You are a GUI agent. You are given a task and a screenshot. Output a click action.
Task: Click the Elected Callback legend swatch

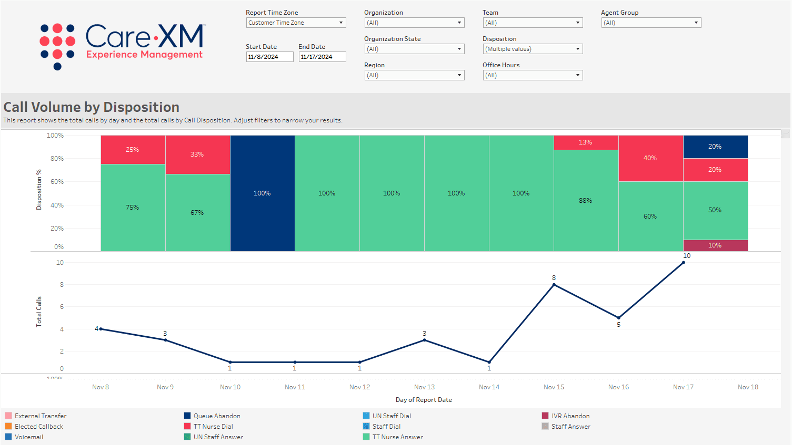8,426
